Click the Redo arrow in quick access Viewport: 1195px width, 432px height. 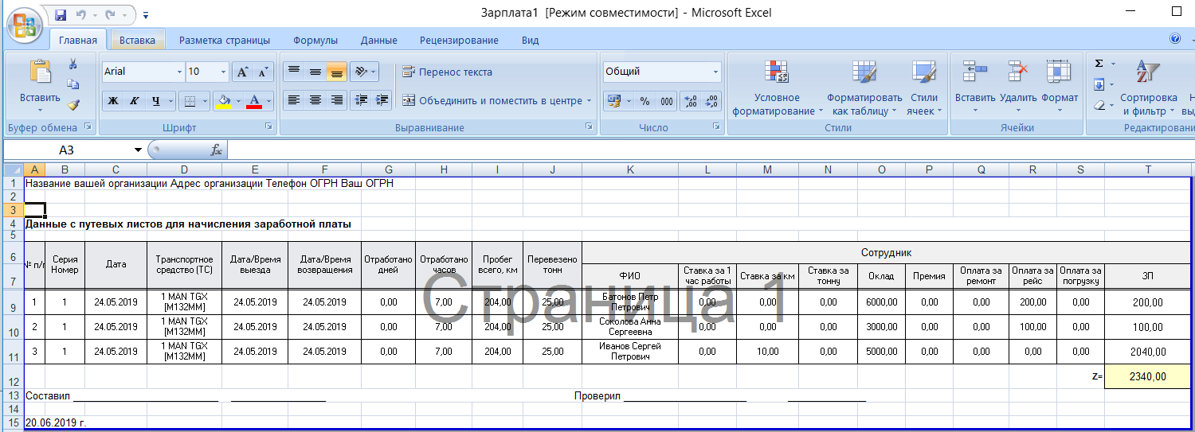pos(111,14)
